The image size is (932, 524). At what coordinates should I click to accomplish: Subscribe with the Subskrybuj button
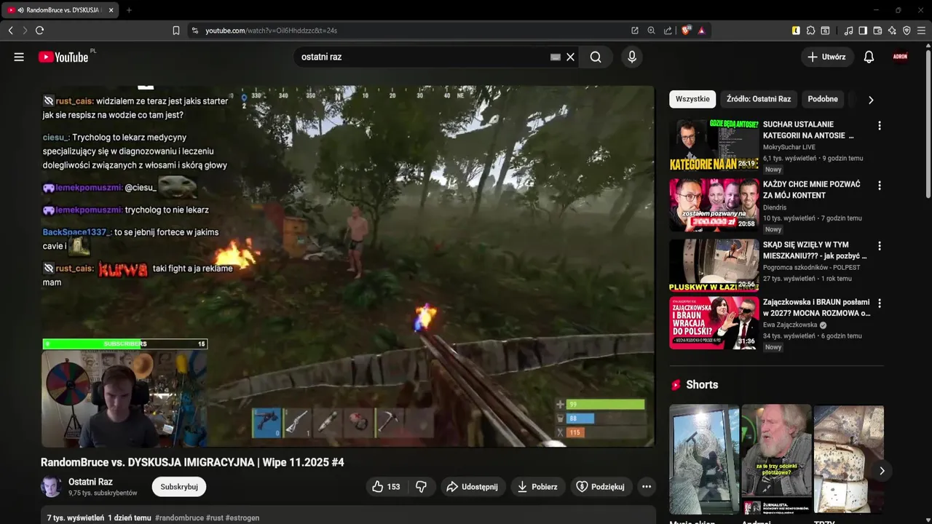(179, 487)
